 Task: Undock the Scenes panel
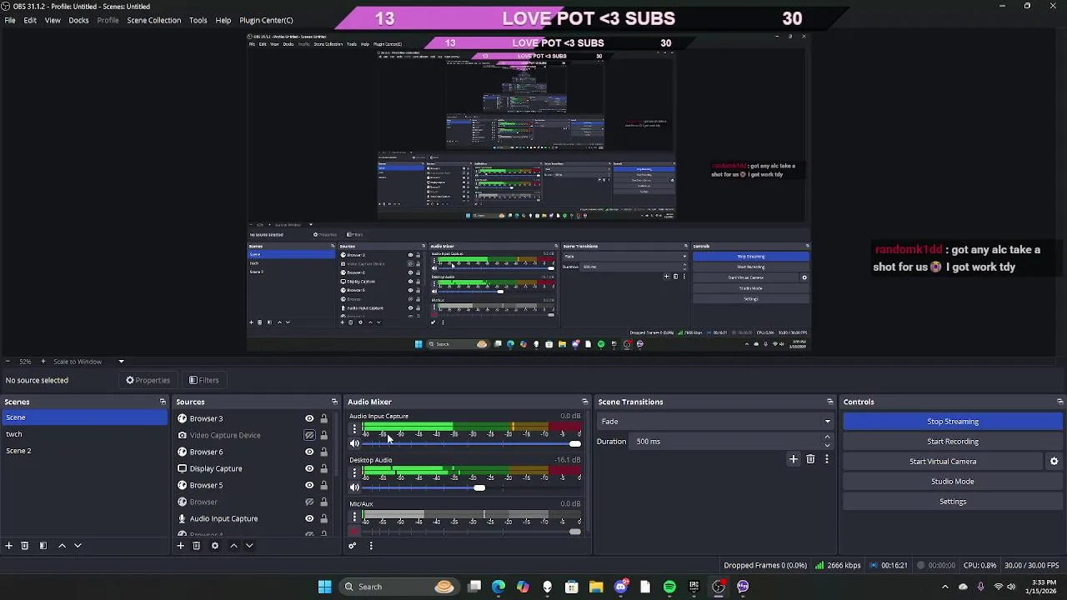(163, 402)
